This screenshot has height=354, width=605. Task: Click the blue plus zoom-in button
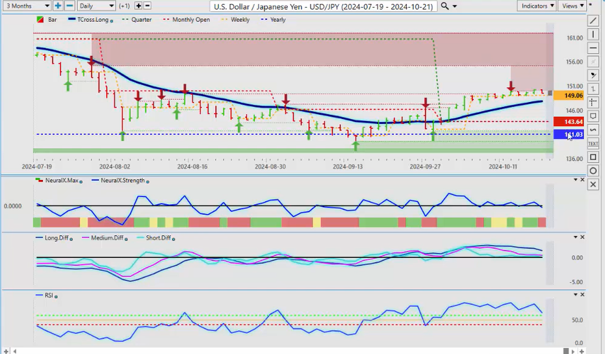(x=58, y=6)
